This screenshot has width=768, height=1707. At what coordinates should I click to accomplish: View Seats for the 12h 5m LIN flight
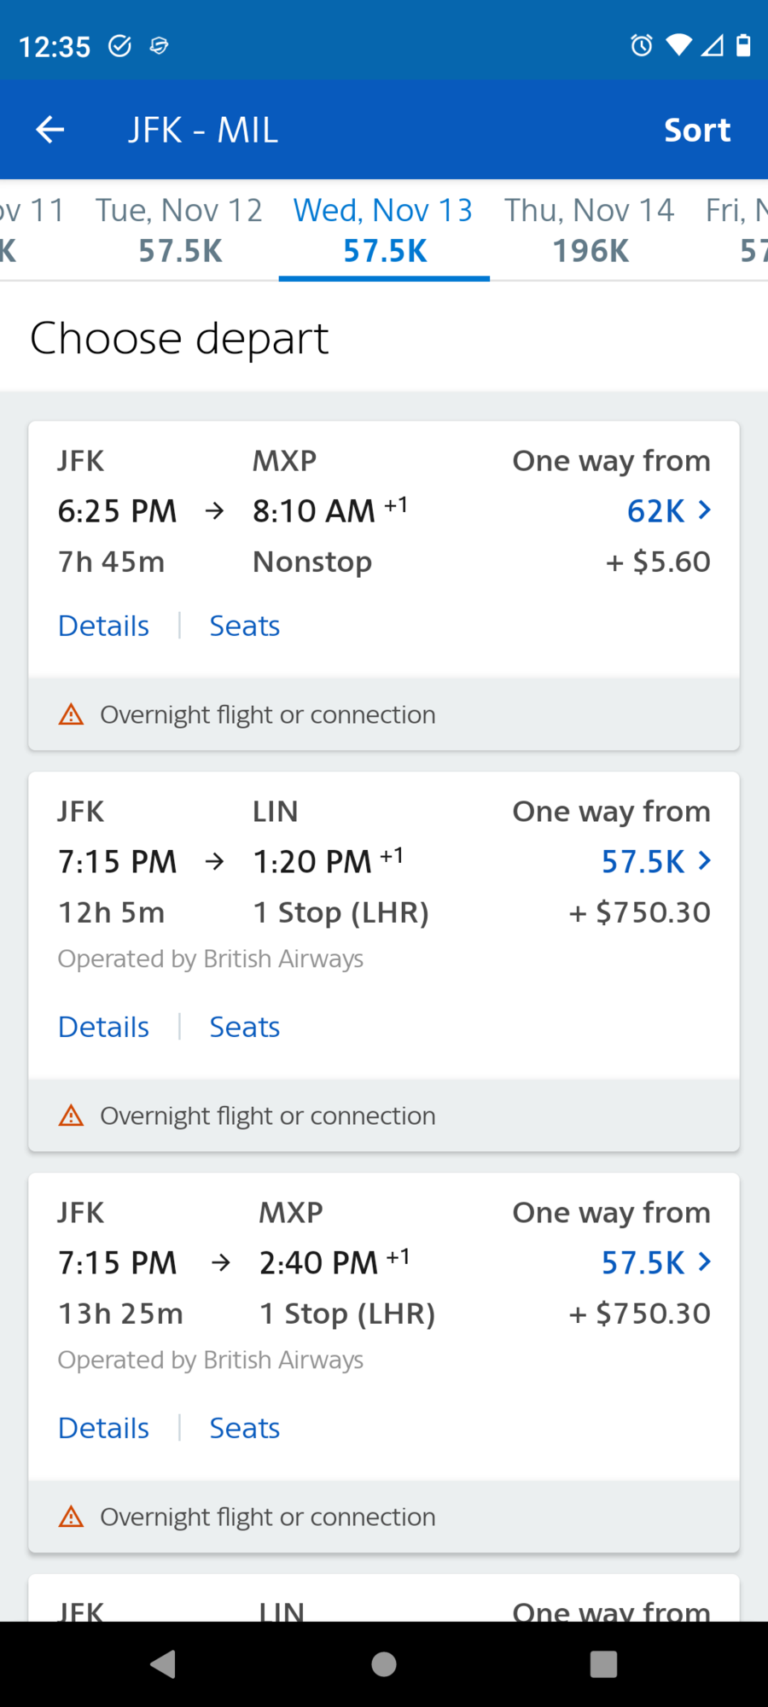tap(245, 1027)
